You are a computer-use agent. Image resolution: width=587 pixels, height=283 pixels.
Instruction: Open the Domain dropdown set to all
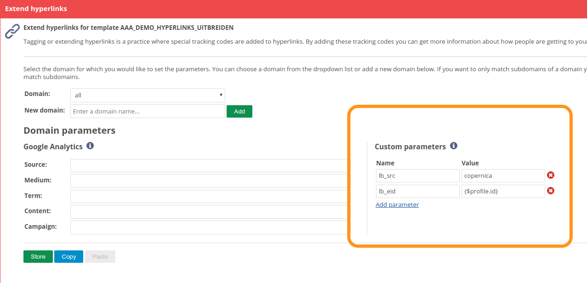148,95
